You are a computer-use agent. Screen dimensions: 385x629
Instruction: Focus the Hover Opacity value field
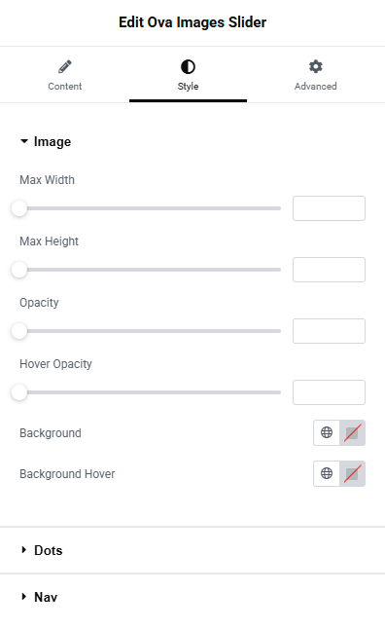[x=329, y=392]
